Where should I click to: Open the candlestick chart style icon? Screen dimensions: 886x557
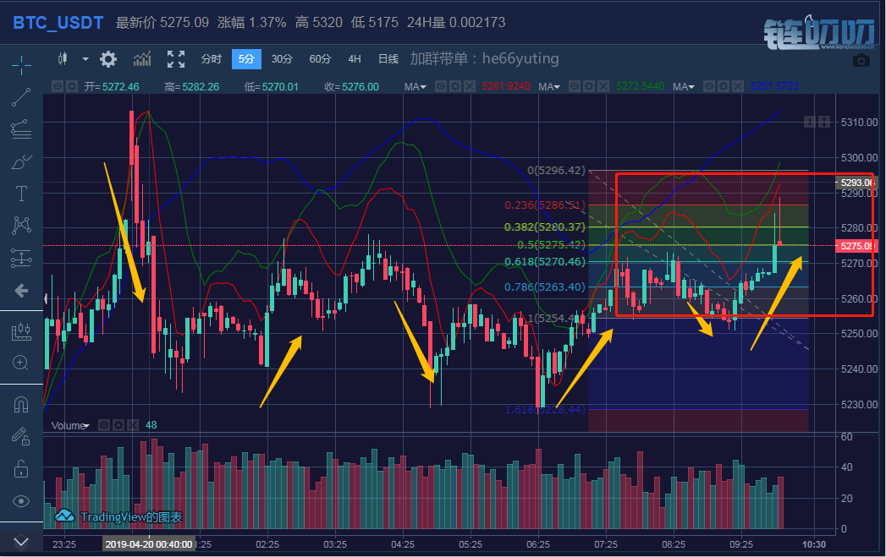(63, 58)
